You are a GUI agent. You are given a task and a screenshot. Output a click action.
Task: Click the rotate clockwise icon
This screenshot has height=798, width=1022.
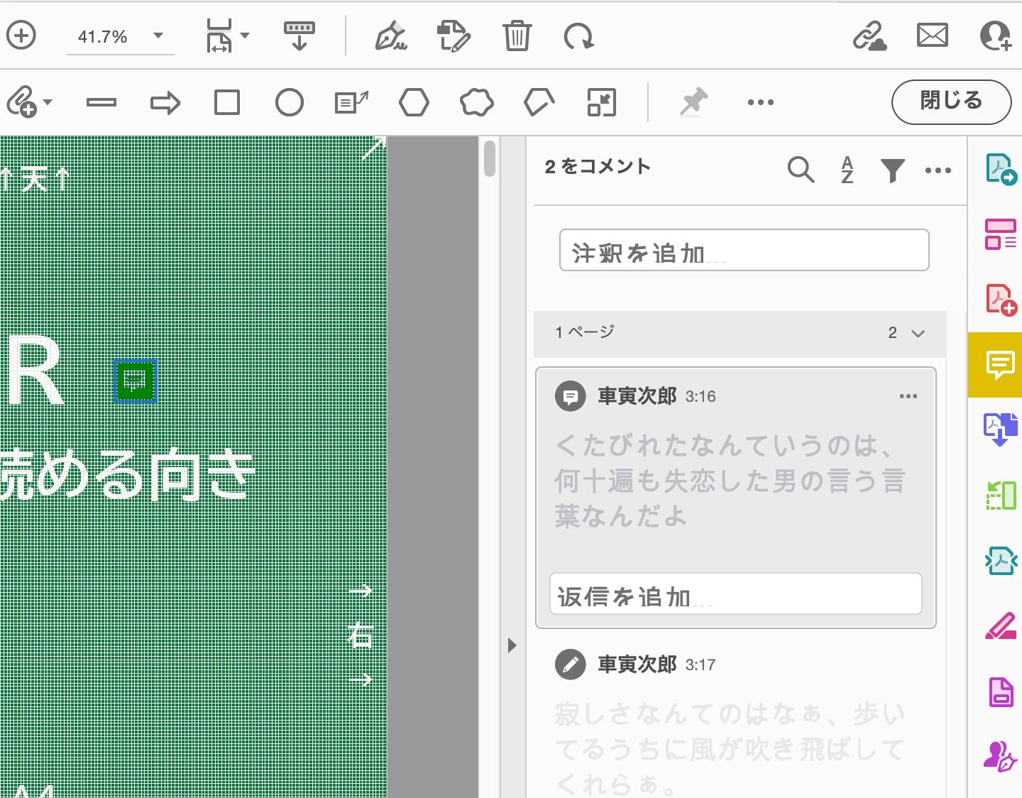(x=578, y=35)
